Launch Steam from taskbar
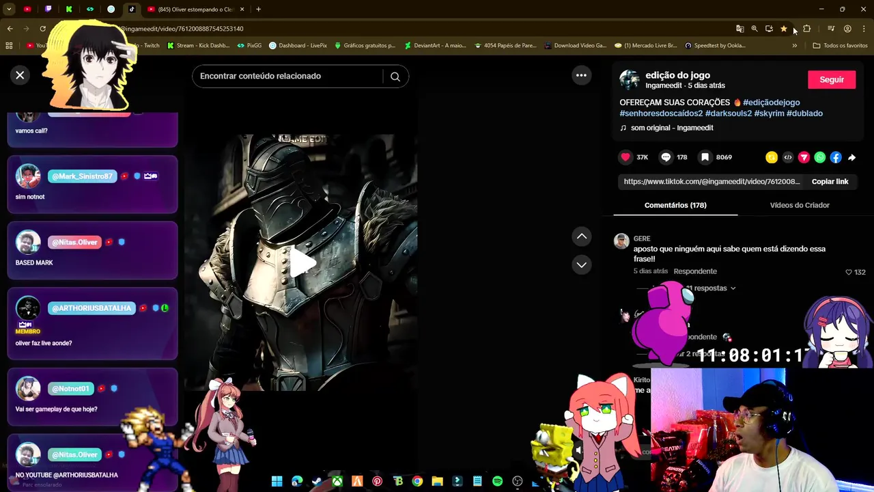Viewport: 874px width, 492px height. tap(317, 482)
